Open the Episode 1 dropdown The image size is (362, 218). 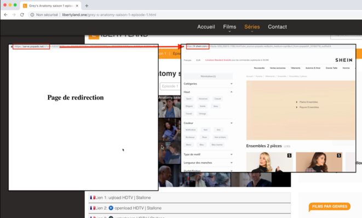pyautogui.click(x=170, y=86)
